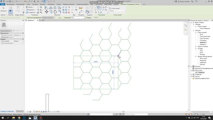Image resolution: width=213 pixels, height=120 pixels.
Task: Click the Align tool icon
Action: (x=47, y=8)
